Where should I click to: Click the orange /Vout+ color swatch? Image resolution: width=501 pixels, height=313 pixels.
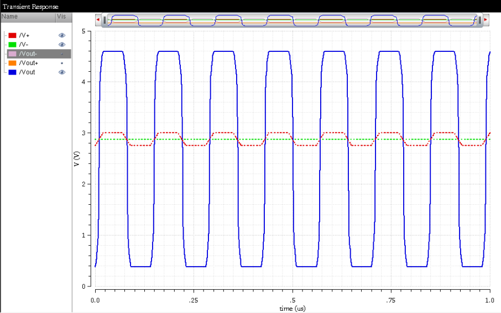pyautogui.click(x=13, y=63)
